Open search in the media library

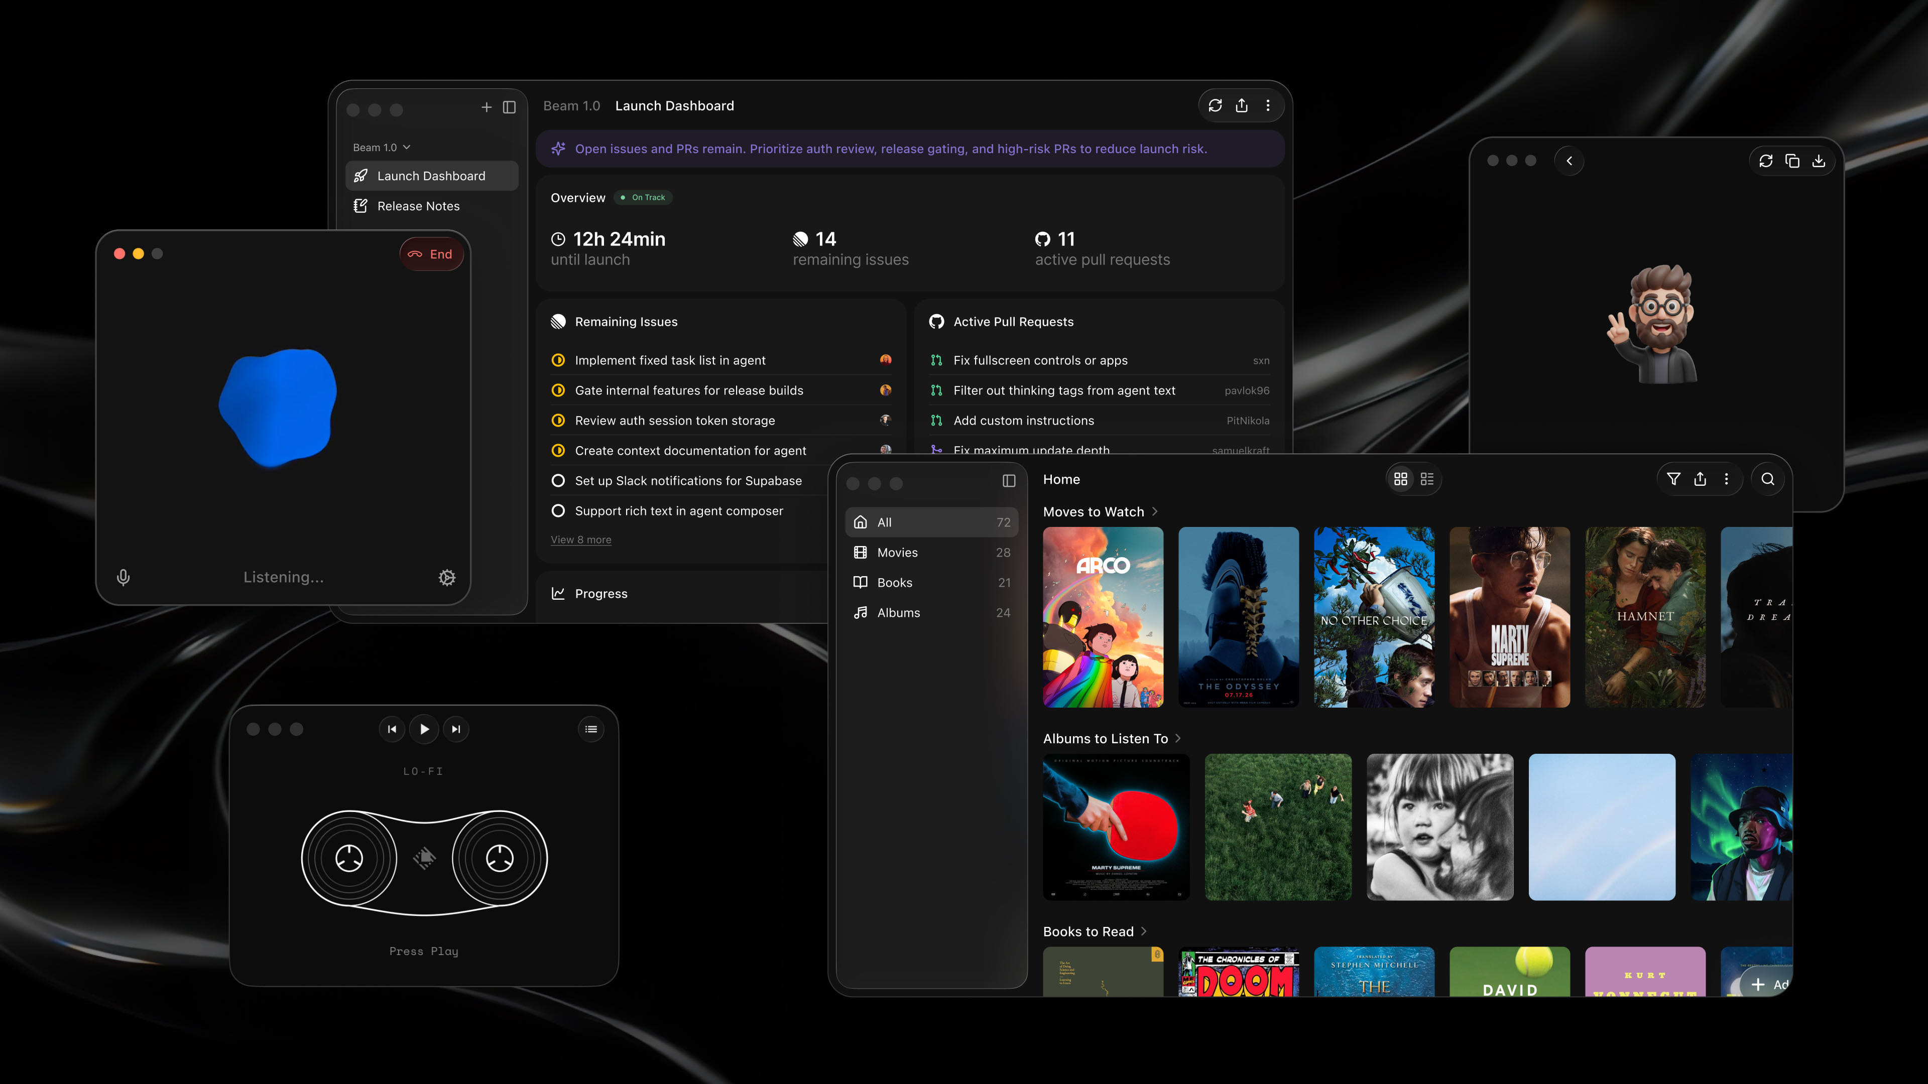pyautogui.click(x=1768, y=479)
